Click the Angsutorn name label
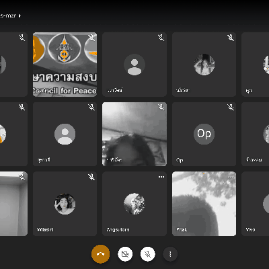The image size is (269, 269). point(118,229)
